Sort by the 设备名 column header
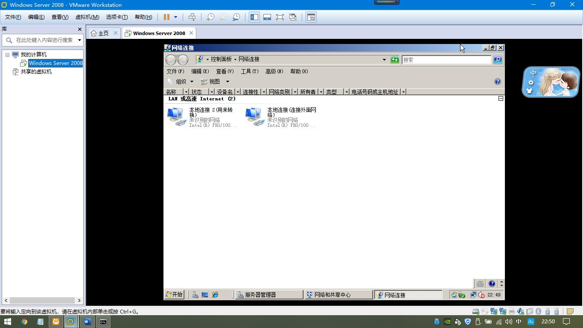Screen dimensions: 583x328 click(x=225, y=92)
